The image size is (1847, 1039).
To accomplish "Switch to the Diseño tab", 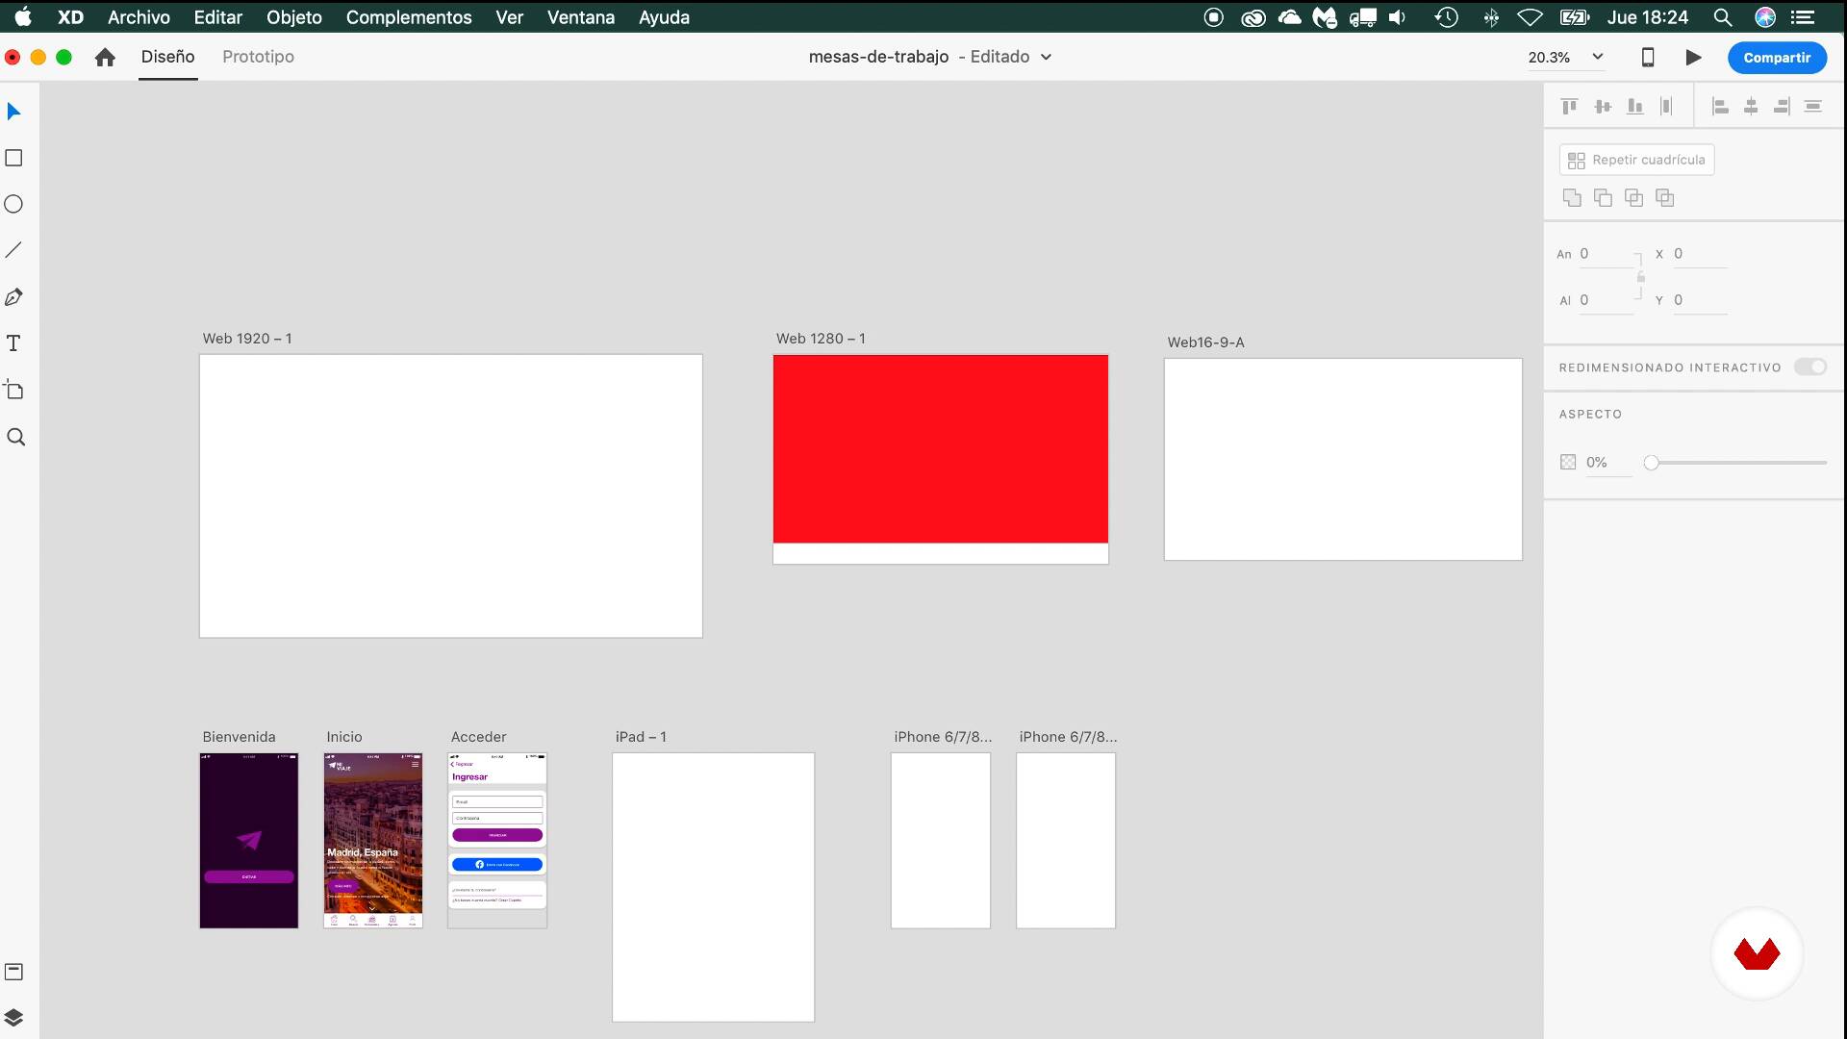I will 168,57.
